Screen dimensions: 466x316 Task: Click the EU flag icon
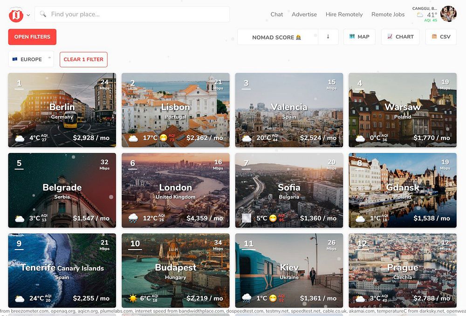[x=15, y=59]
